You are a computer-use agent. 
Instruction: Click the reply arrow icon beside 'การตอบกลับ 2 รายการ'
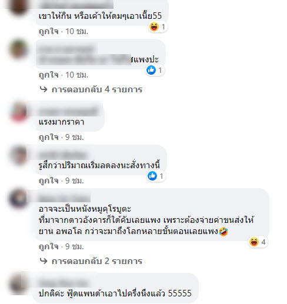[x=44, y=261]
